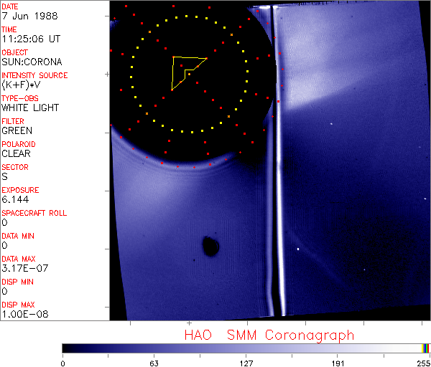This screenshot has width=431, height=367.
Task: Select the 'WHITE LIGHT' observation type text
Action: tap(30, 108)
